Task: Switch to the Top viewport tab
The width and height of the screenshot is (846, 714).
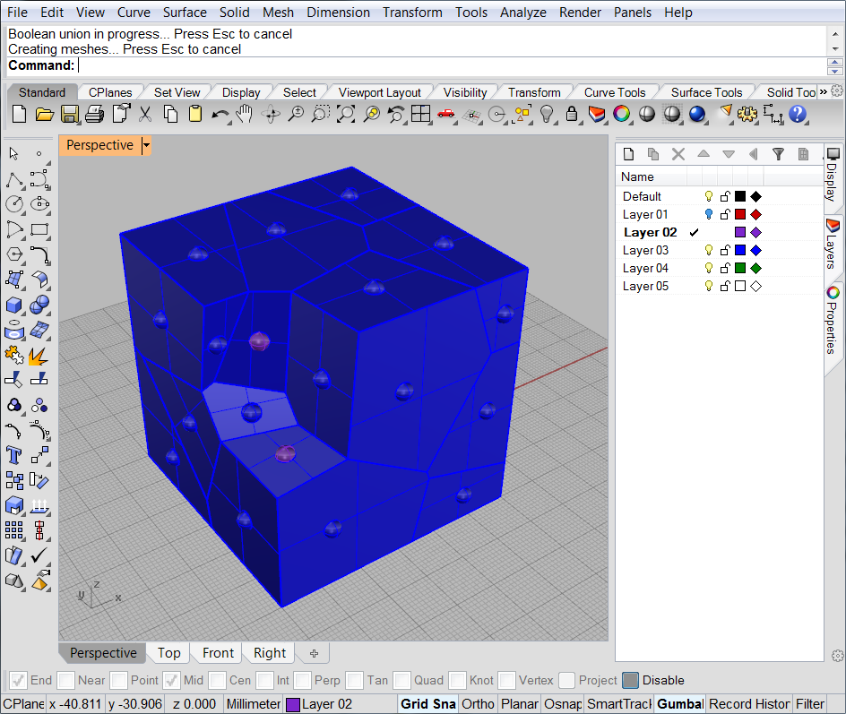Action: coord(168,653)
